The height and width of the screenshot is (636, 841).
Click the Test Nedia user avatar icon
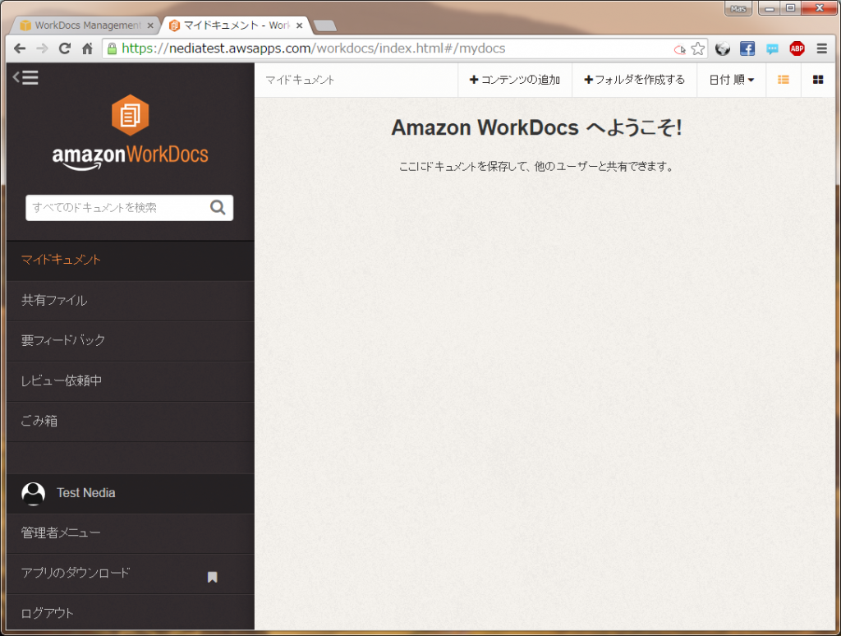[x=33, y=493]
